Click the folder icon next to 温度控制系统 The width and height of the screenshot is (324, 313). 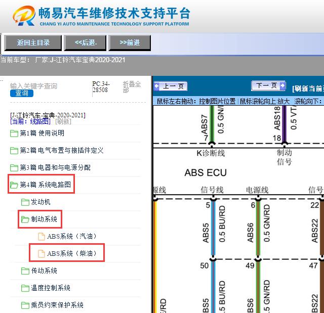(x=25, y=288)
